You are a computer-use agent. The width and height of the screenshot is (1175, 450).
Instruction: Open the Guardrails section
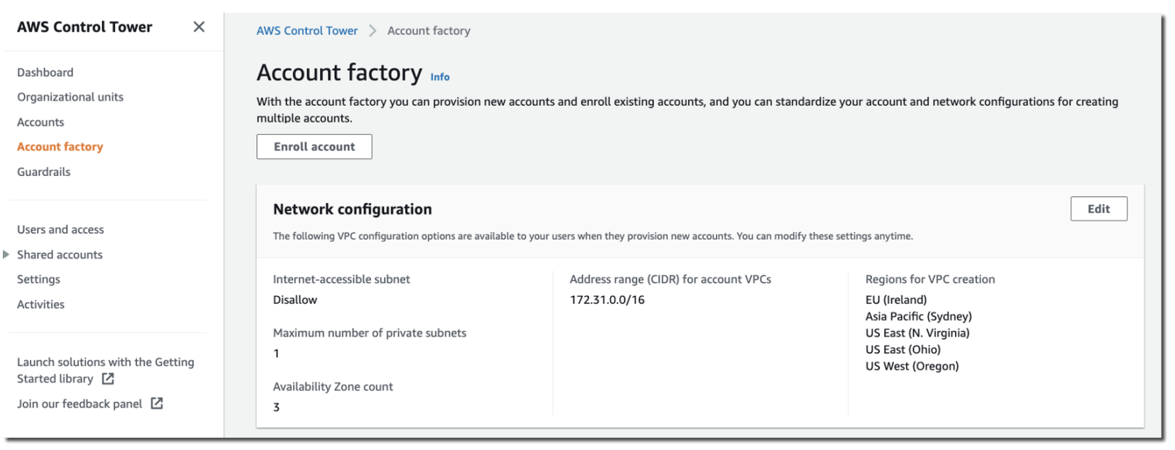(44, 172)
